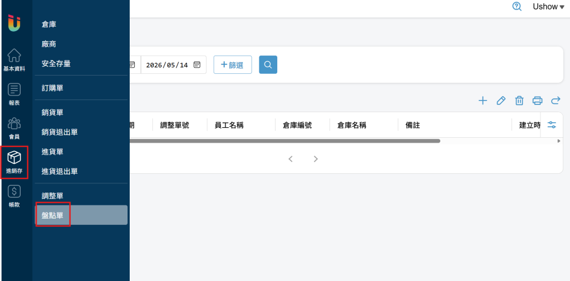Expand the Ushow user dropdown
This screenshot has height=281, width=570.
tap(548, 7)
